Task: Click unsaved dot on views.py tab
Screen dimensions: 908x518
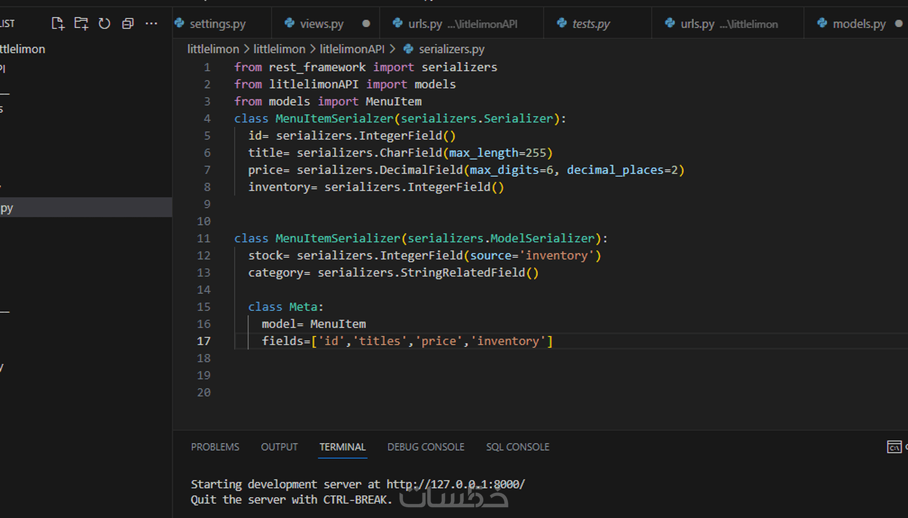Action: coord(366,23)
